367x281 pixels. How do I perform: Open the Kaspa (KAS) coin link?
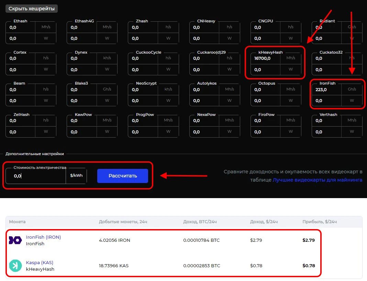click(x=40, y=262)
